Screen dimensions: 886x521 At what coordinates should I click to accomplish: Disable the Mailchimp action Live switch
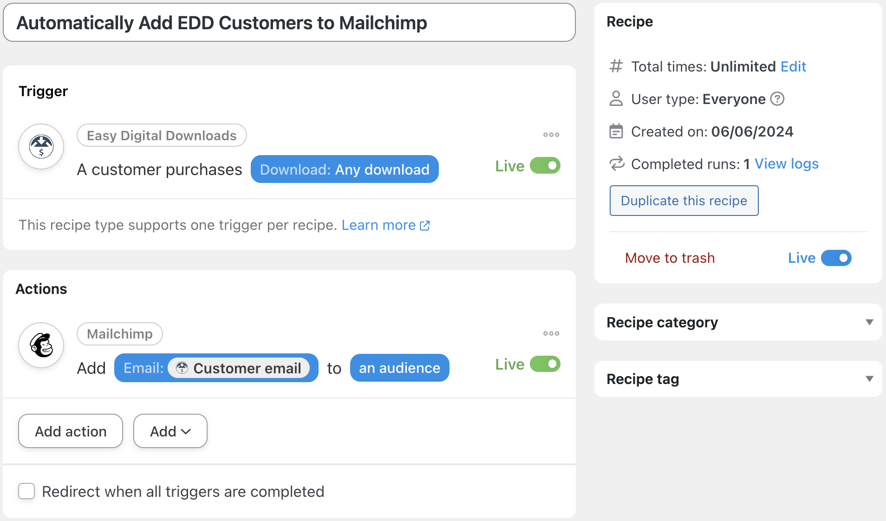(545, 365)
